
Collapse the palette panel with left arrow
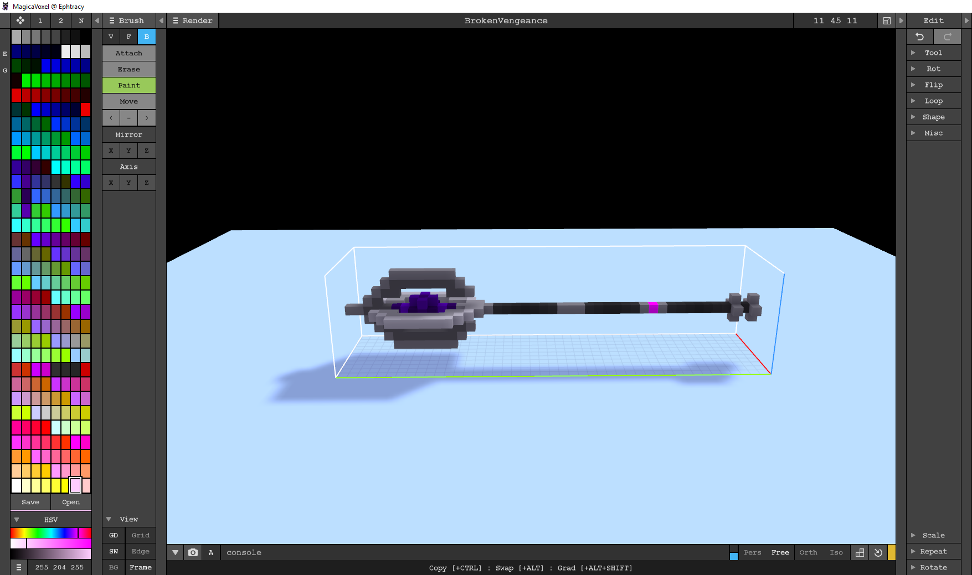(x=97, y=20)
